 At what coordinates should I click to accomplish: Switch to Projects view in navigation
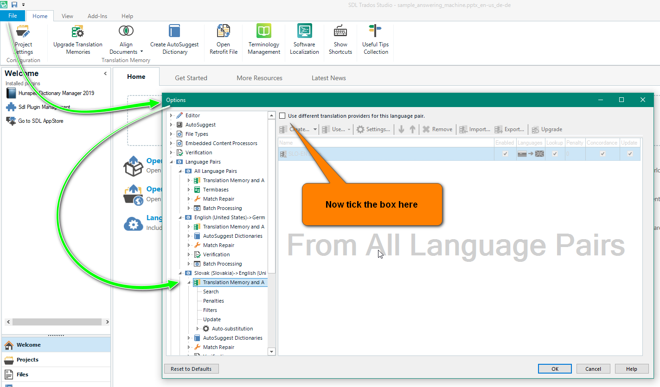[56, 360]
